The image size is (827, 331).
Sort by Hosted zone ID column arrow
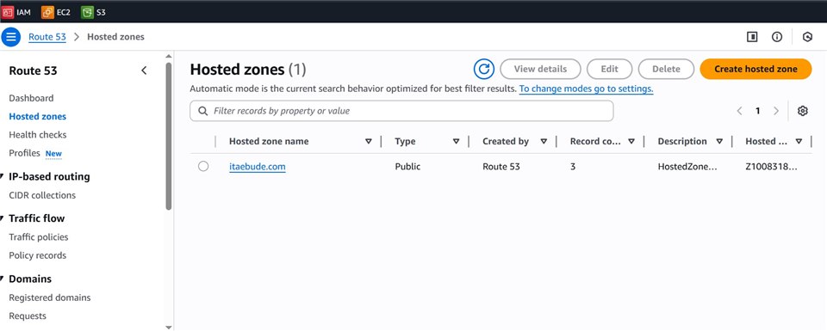click(799, 141)
